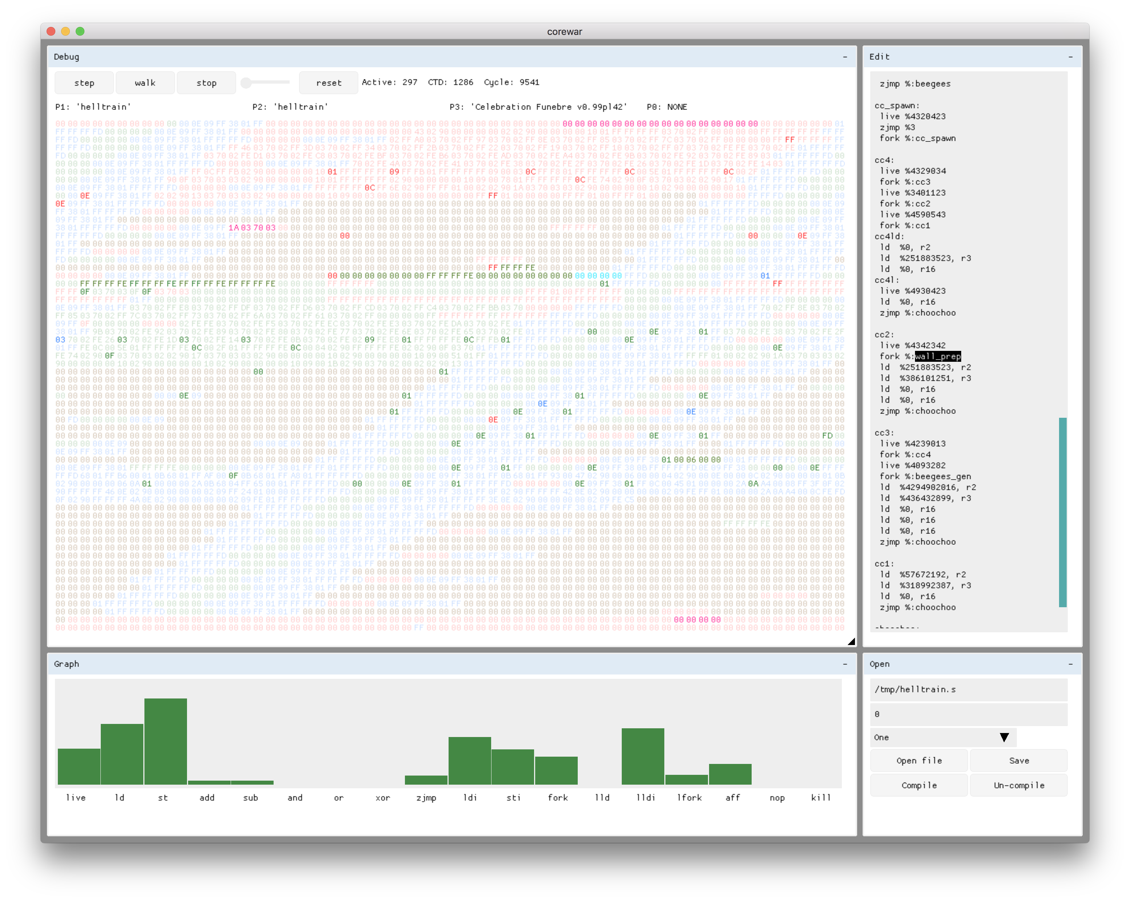This screenshot has width=1130, height=901.
Task: Start the walk simulation button
Action: (145, 83)
